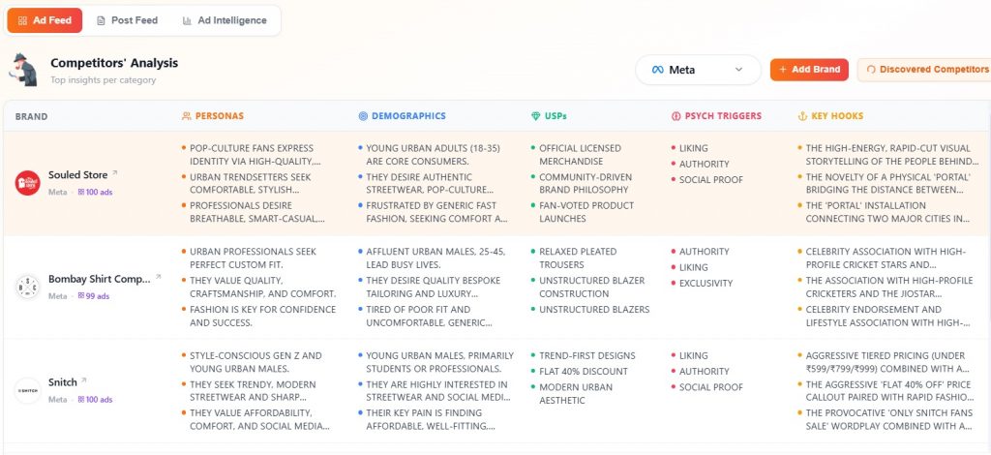The height and width of the screenshot is (455, 991).
Task: Click 'Young Urban Males, Primarily Students' demographic
Action: [x=440, y=362]
